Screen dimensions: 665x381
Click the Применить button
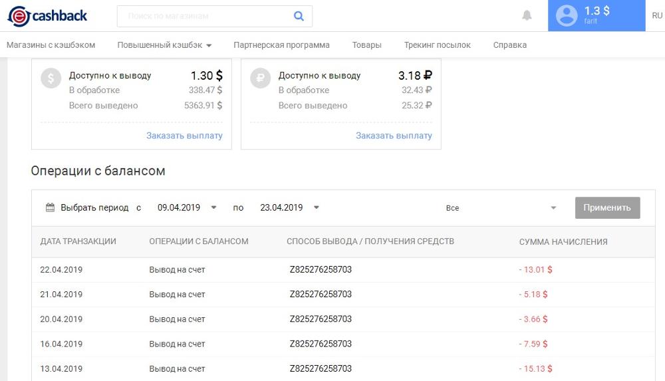pyautogui.click(x=607, y=208)
